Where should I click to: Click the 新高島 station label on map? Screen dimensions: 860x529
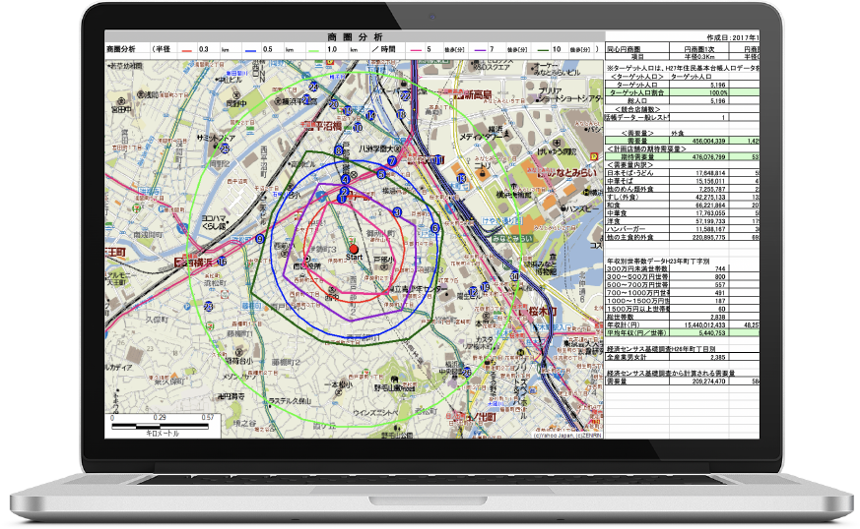tap(475, 95)
